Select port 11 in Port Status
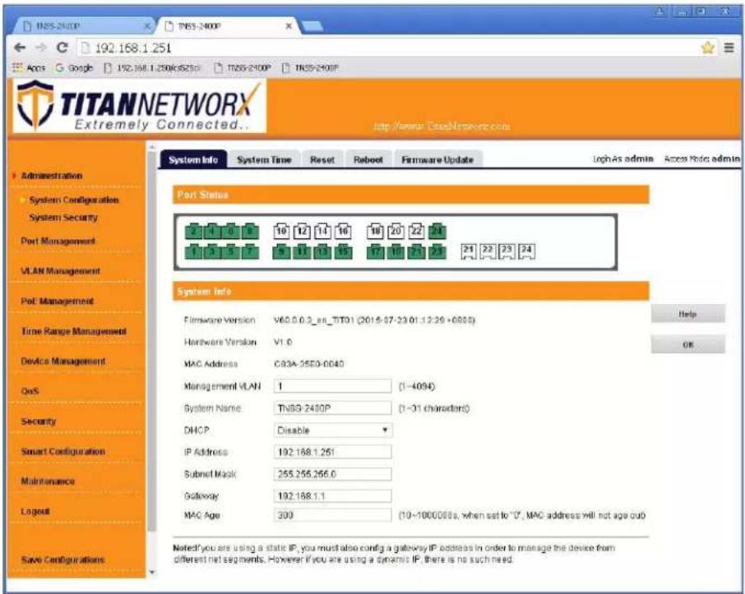 click(x=302, y=251)
